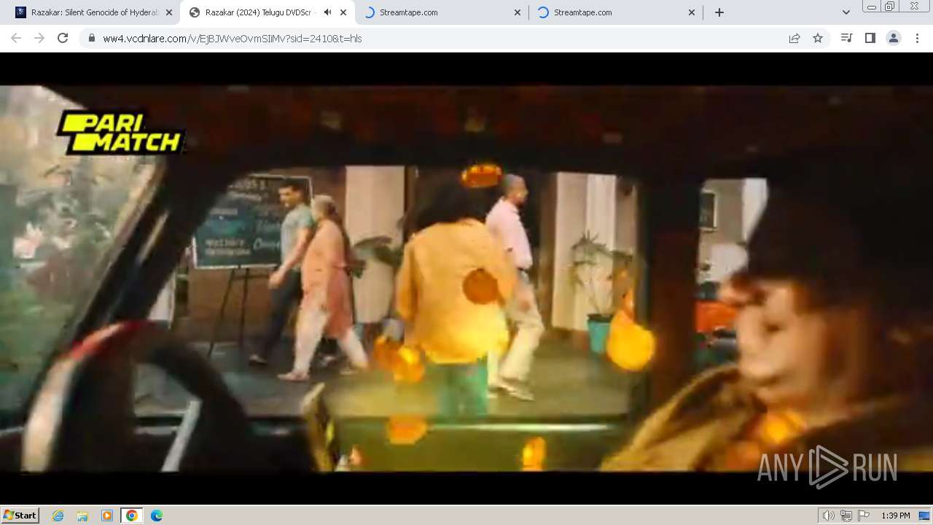Open the media controls icon
This screenshot has height=525, width=933.
[x=846, y=38]
